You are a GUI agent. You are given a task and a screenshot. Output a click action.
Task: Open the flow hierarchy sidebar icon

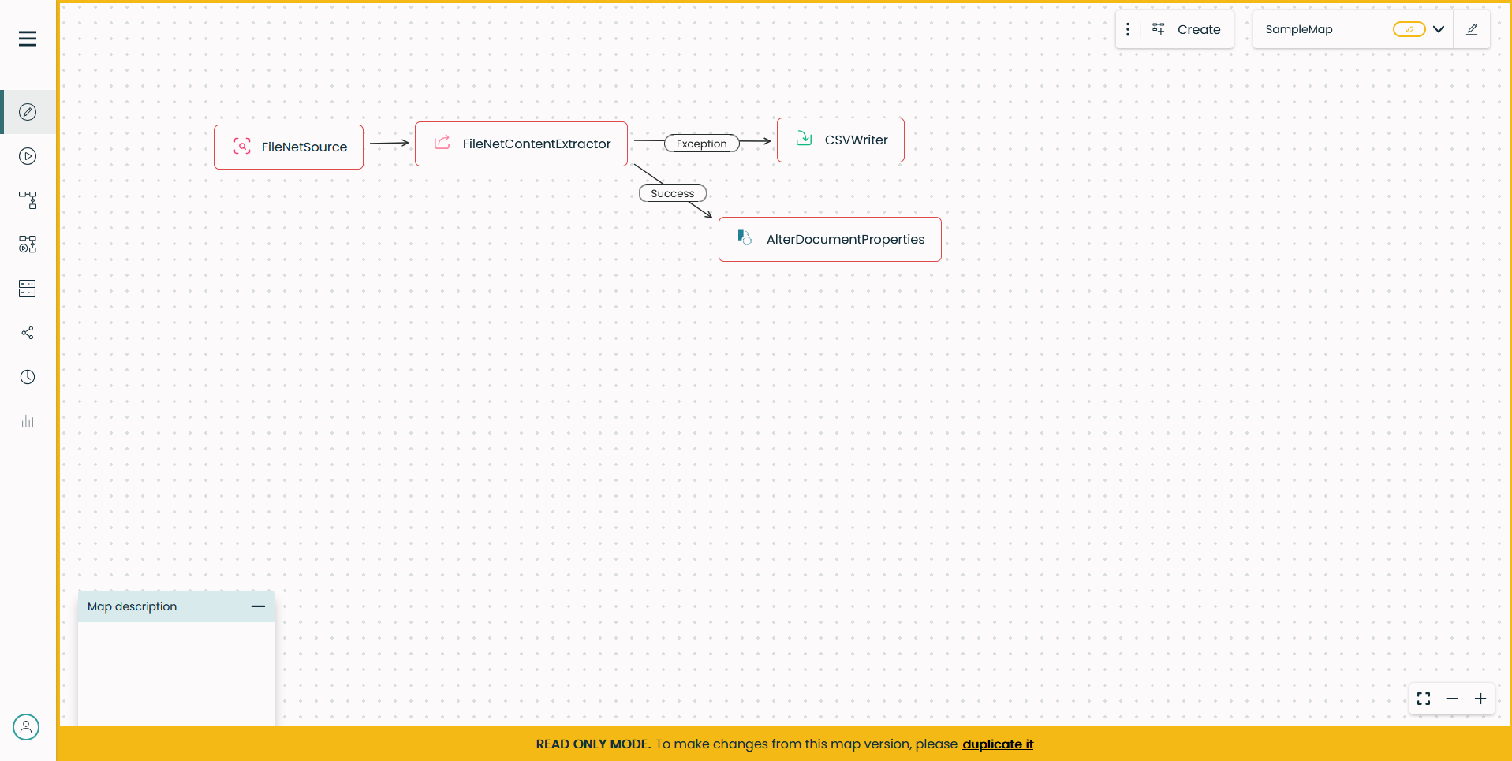coord(28,200)
